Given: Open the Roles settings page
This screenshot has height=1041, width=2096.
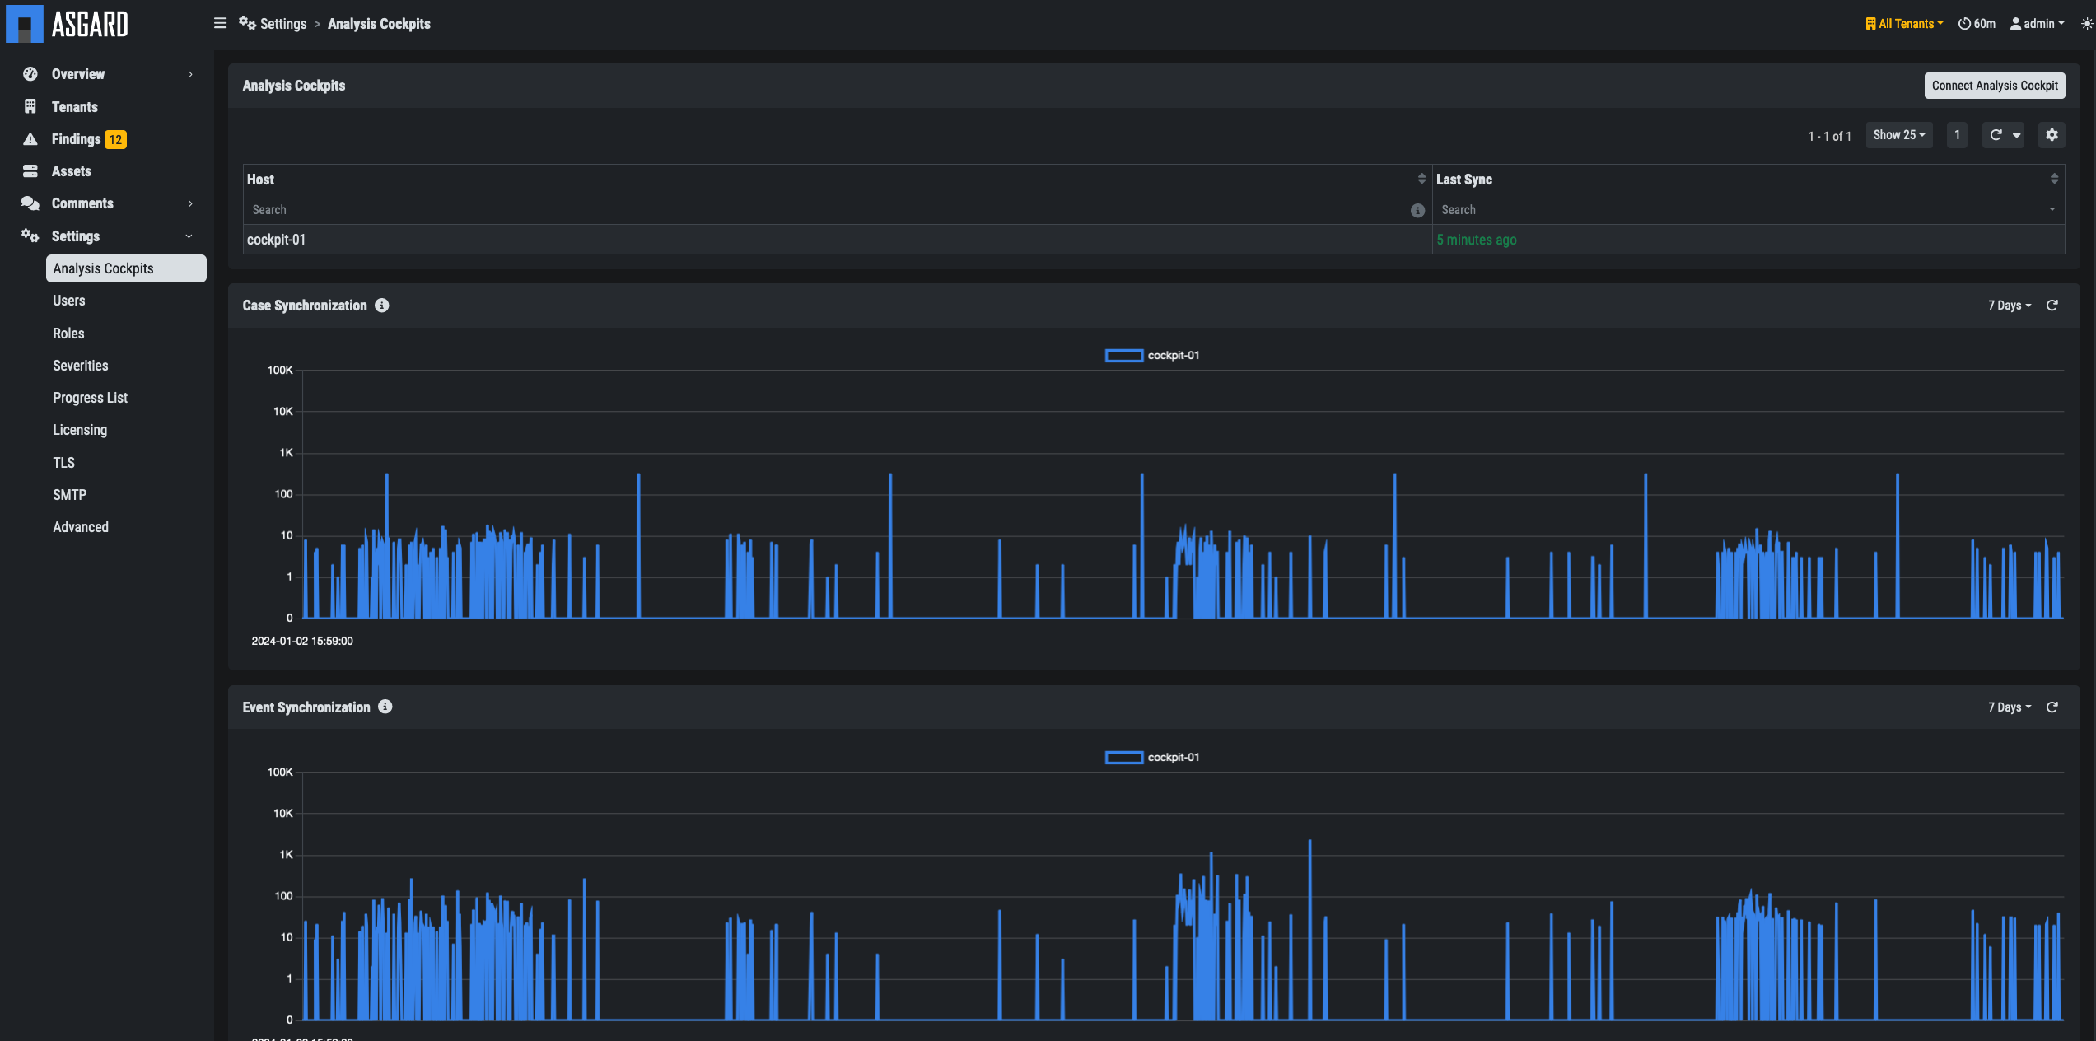Looking at the screenshot, I should 68,334.
